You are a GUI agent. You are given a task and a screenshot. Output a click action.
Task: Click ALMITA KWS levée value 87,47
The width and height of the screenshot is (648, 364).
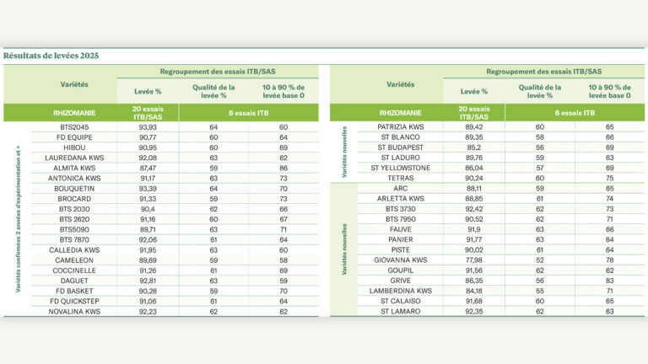pyautogui.click(x=148, y=168)
